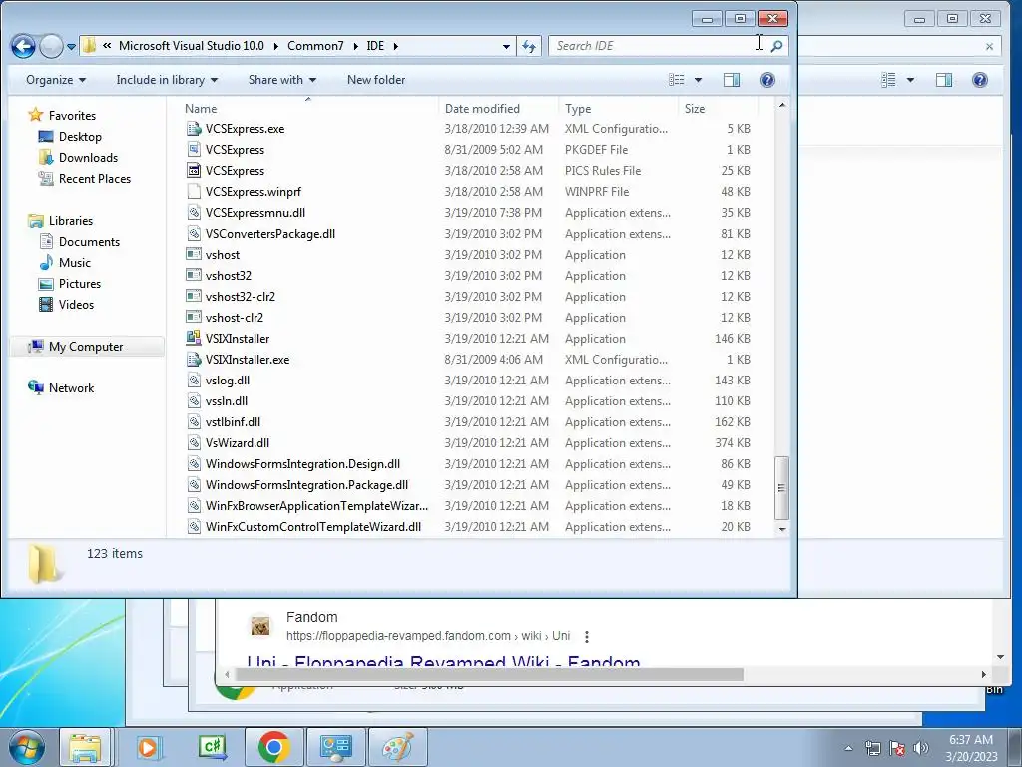Select vshost32 application icon
Viewport: 1022px width, 767px height.
coord(194,276)
